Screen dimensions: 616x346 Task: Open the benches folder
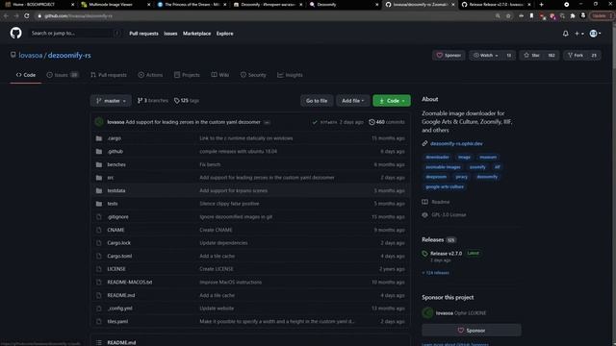click(116, 164)
